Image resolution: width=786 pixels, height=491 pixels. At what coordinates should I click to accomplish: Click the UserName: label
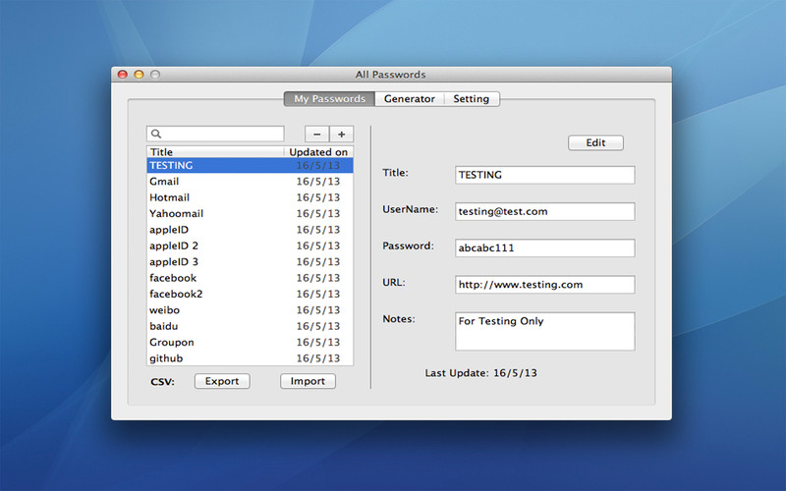pos(410,209)
